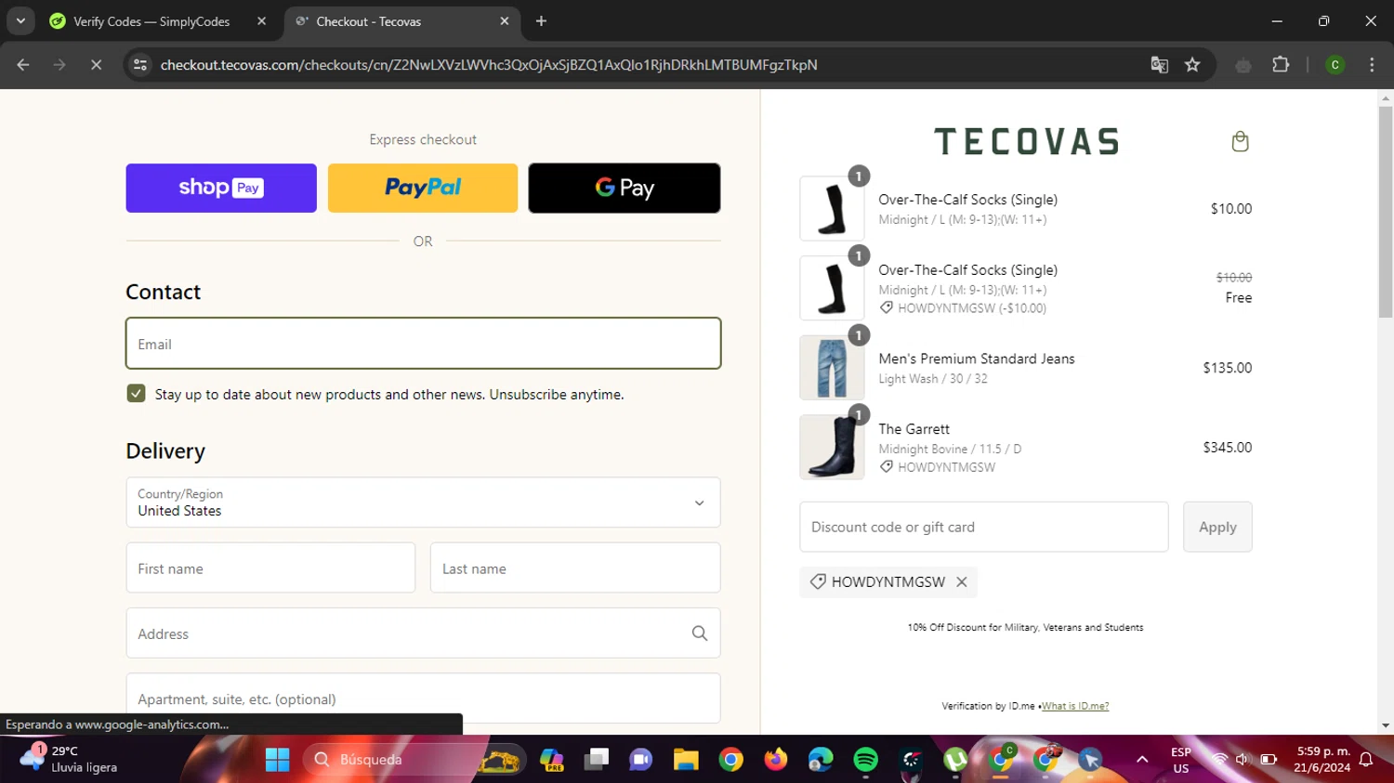Open Spotify from the taskbar
The image size is (1394, 783).
[865, 760]
